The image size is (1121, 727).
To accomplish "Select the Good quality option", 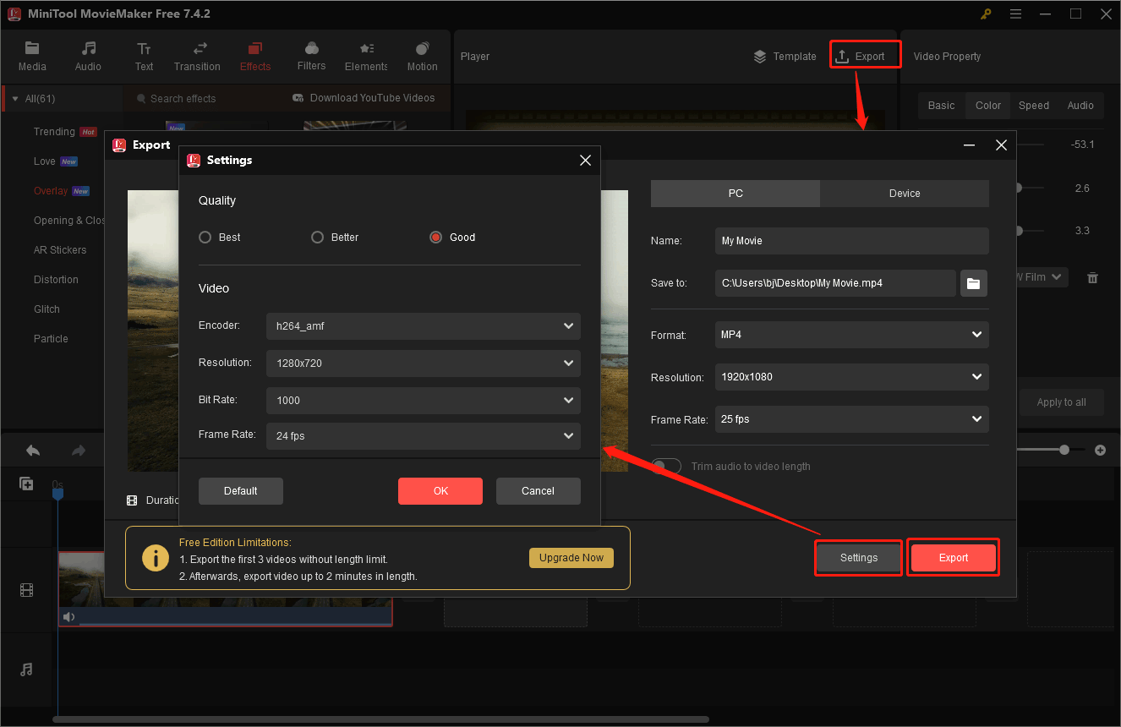I will [452, 238].
